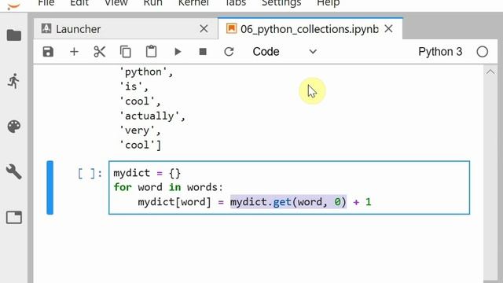Copy selected cells from the toolbar
This screenshot has height=283, width=503.
pyautogui.click(x=126, y=52)
